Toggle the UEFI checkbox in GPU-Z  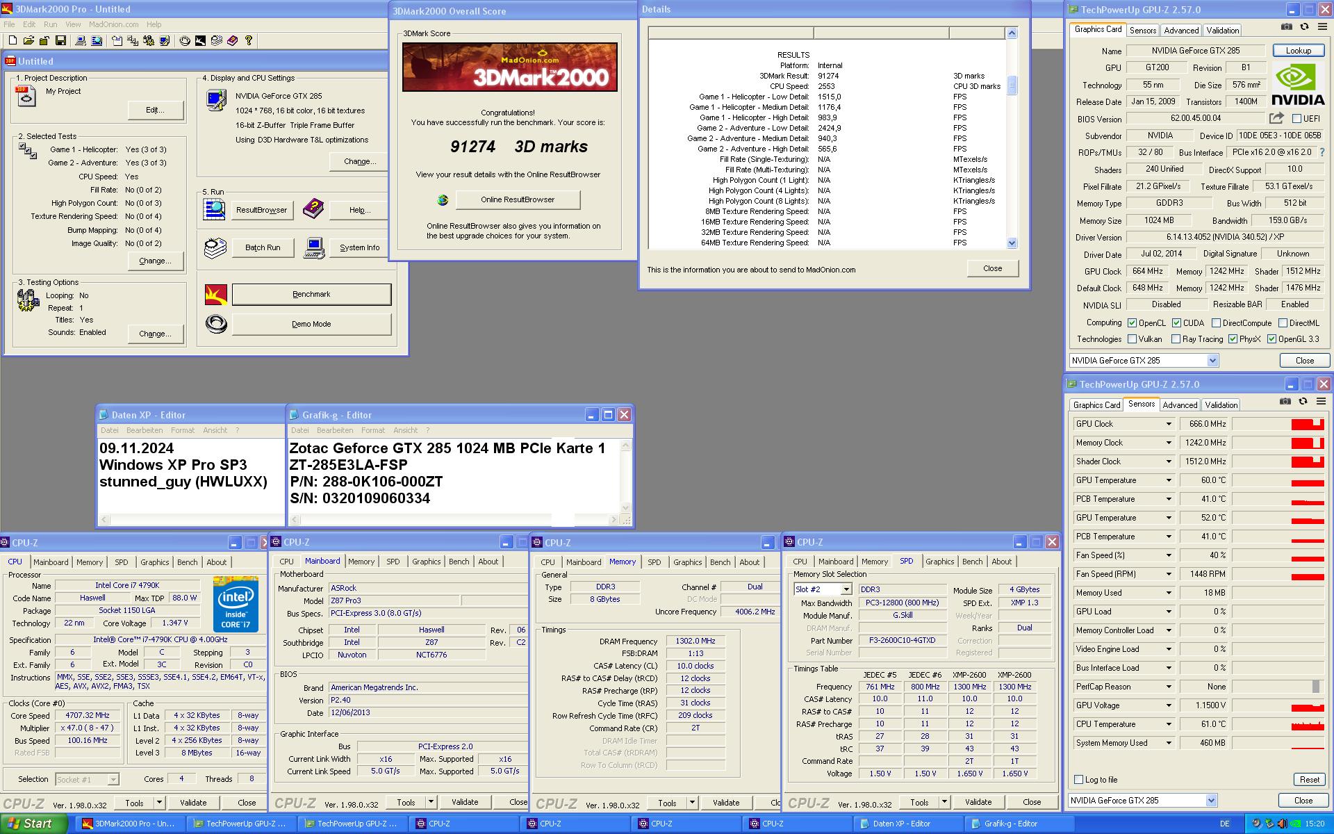[1296, 119]
